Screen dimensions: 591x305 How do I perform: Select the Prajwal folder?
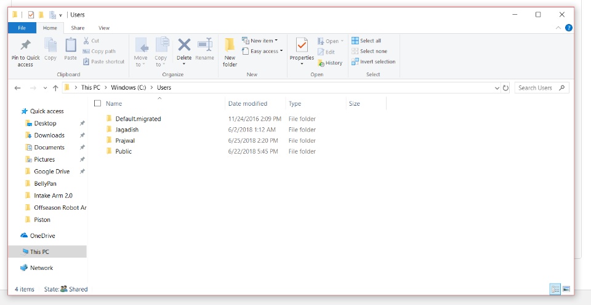(x=125, y=140)
